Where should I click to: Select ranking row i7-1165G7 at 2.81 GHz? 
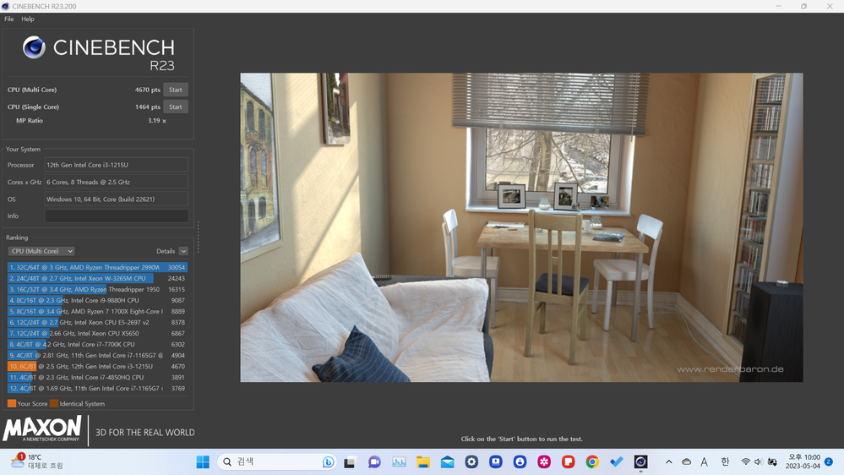(x=97, y=356)
